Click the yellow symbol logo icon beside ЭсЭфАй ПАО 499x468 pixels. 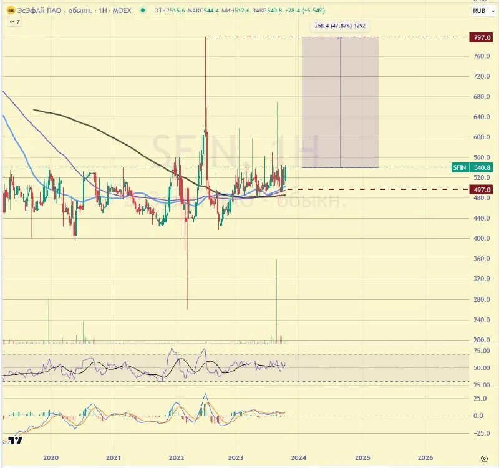pos(11,11)
